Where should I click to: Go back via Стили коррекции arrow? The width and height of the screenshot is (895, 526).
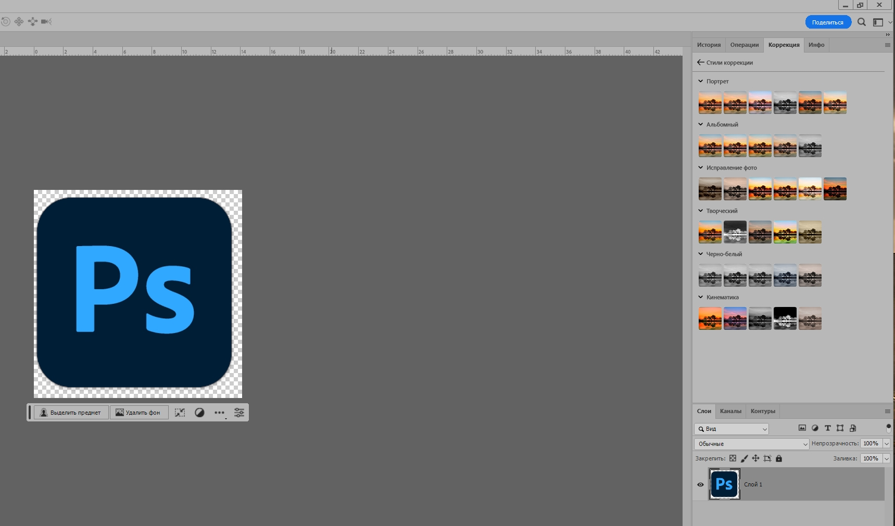click(701, 62)
